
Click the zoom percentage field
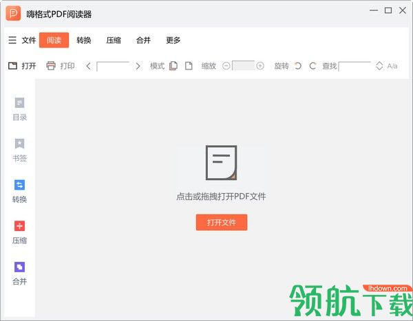[244, 66]
